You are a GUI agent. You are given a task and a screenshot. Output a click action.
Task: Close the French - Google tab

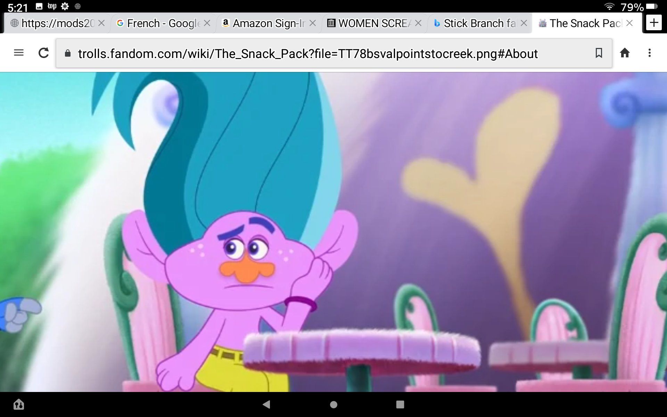(x=207, y=23)
